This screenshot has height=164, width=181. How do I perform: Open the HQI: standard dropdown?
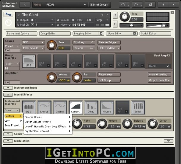(109, 48)
